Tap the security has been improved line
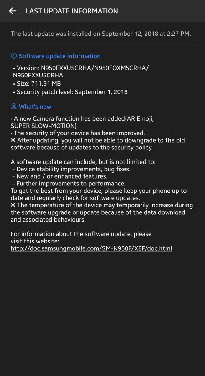This screenshot has height=376, width=205. click(78, 133)
